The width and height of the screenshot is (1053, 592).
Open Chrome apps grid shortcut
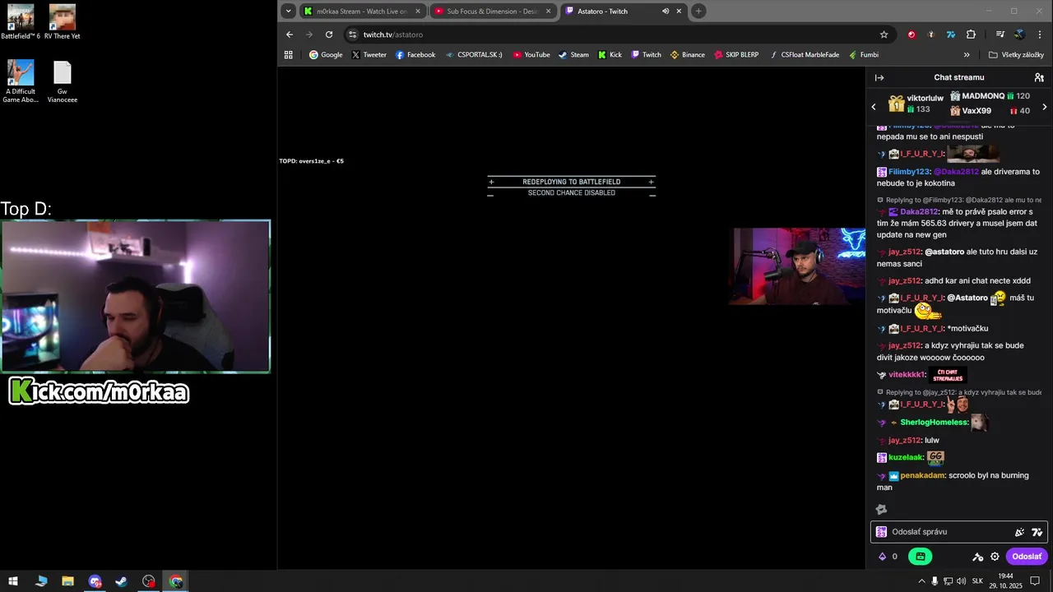click(x=288, y=55)
